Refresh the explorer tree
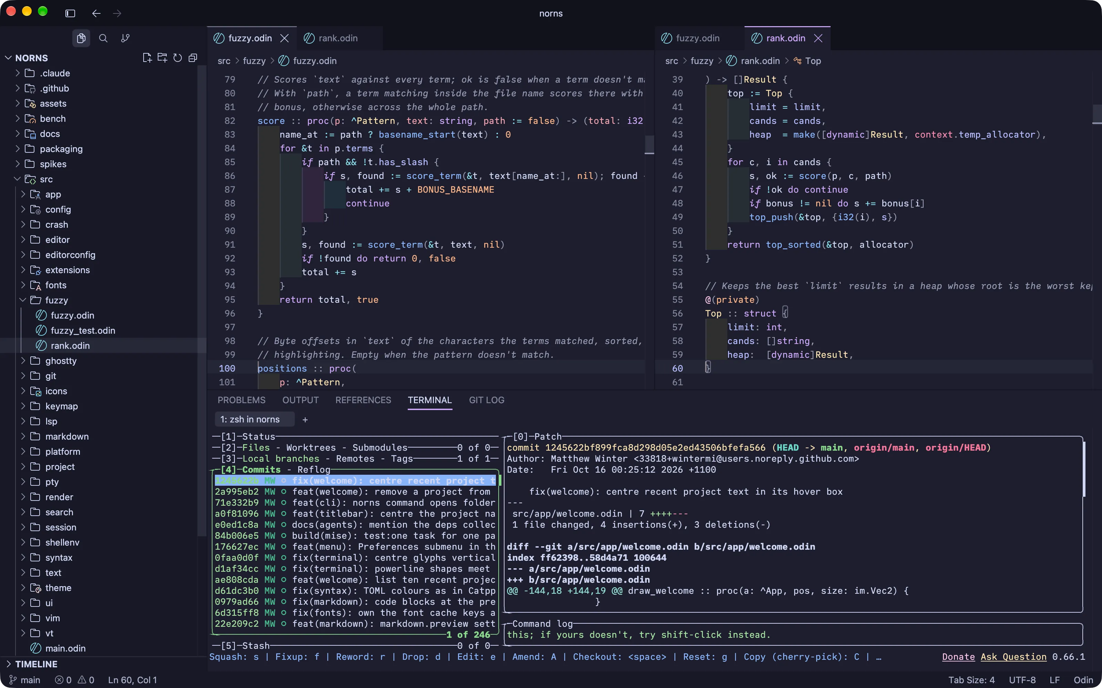 [178, 58]
